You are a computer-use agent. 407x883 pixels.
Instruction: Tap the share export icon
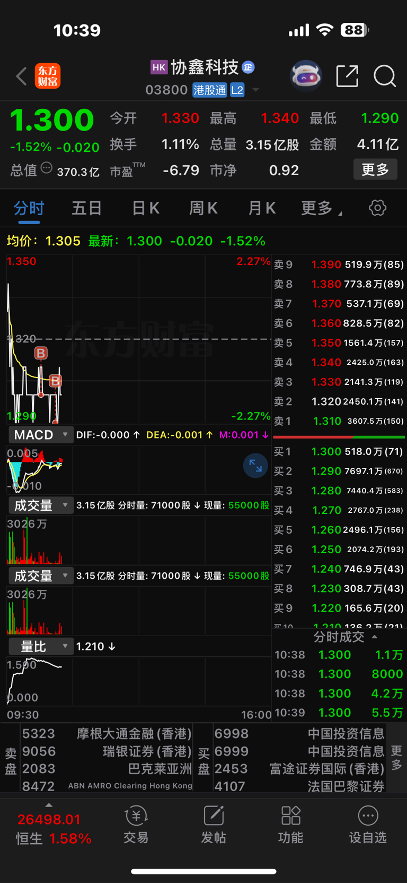(x=347, y=76)
